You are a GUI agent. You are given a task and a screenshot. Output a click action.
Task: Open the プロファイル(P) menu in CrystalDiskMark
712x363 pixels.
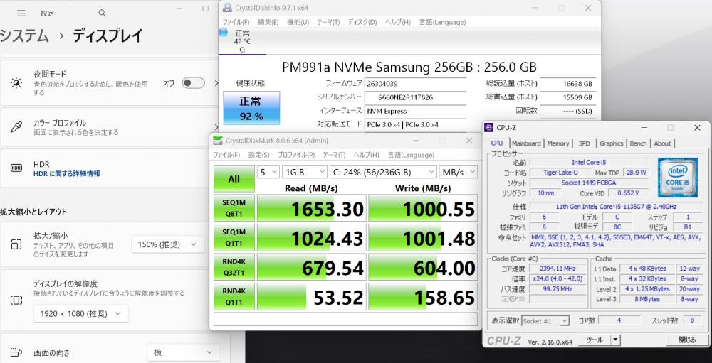(296, 155)
